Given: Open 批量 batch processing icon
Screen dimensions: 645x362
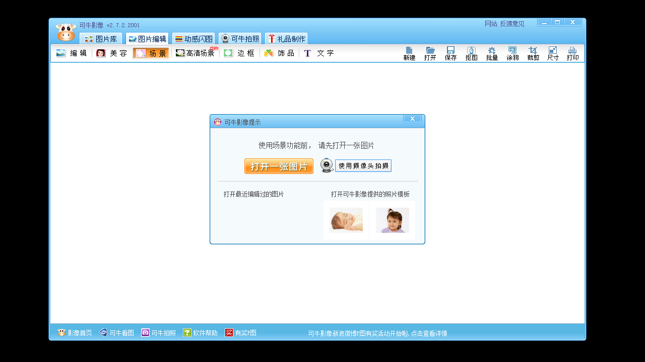Looking at the screenshot, I should point(491,53).
